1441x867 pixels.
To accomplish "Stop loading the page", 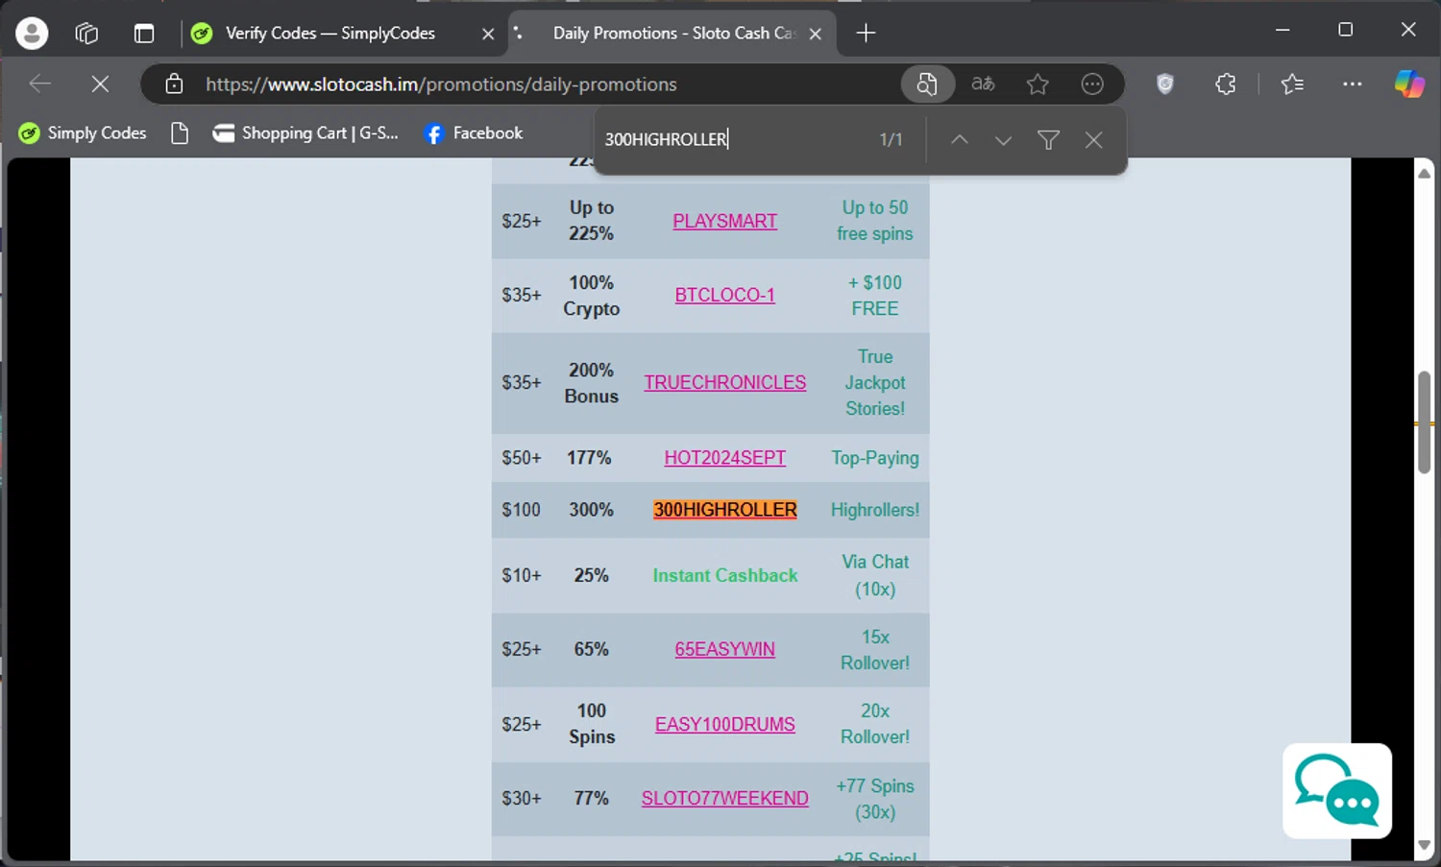I will pos(100,84).
